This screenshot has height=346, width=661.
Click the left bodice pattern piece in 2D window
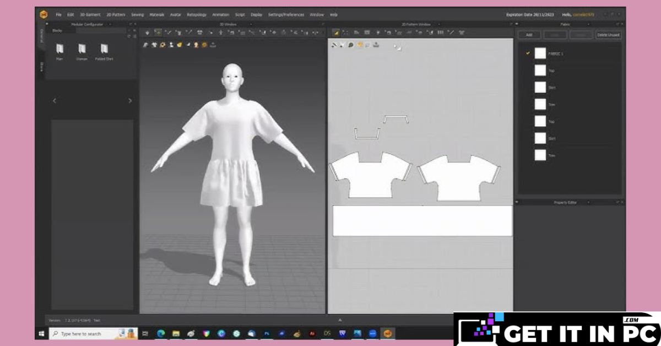point(370,176)
